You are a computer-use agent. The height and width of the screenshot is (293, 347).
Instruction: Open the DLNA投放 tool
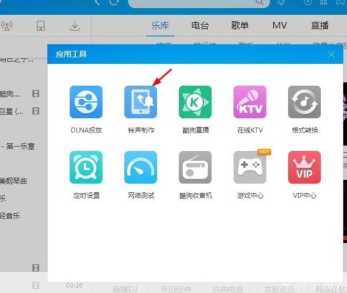(x=86, y=102)
